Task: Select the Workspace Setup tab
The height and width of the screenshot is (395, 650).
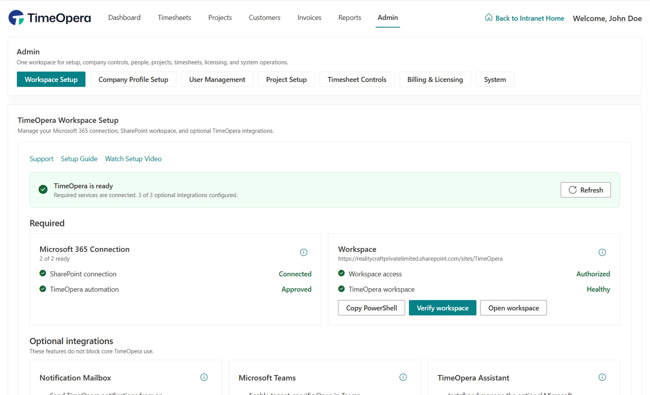Action: point(51,79)
